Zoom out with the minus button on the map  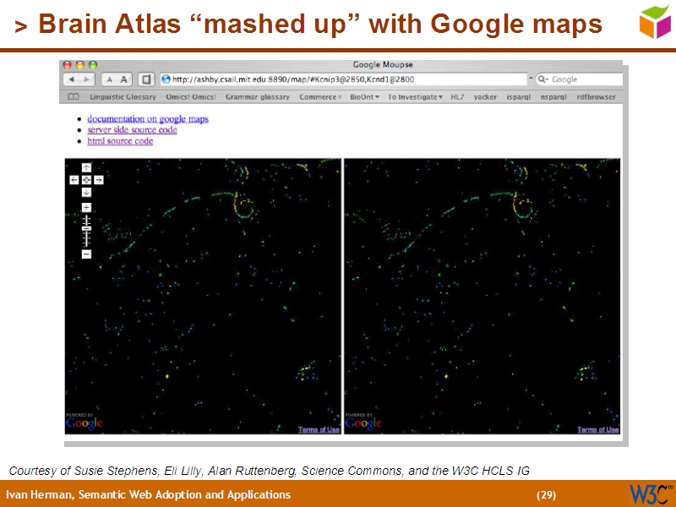pyautogui.click(x=86, y=253)
